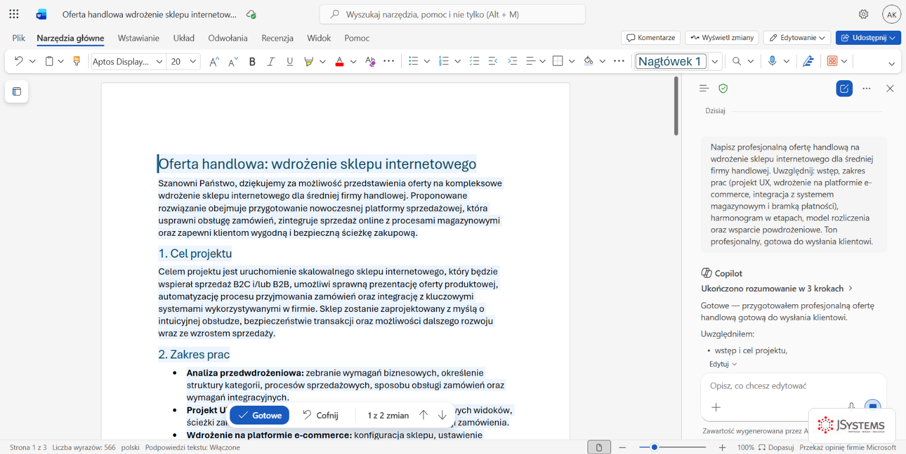Start dictation with the microphone icon

[772, 61]
